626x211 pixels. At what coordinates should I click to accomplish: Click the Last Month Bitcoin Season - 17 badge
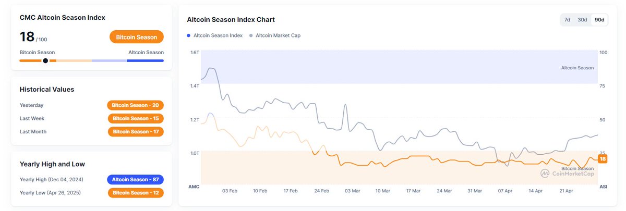(136, 132)
